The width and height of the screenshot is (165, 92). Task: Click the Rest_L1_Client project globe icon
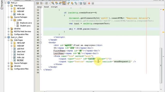[x=9, y=37]
